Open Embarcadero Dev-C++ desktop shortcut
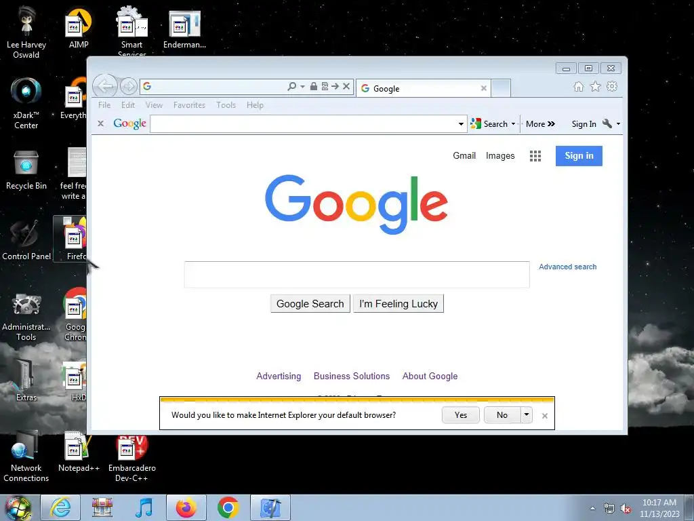694x521 pixels. 132,458
